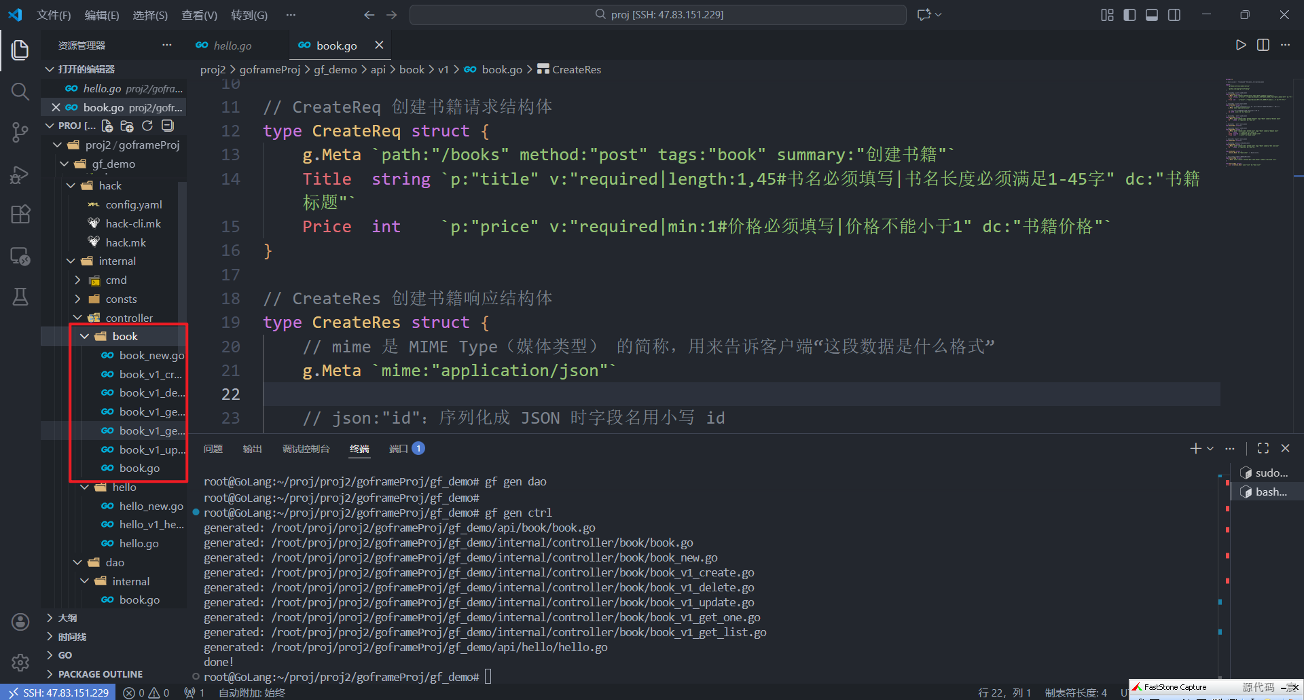Viewport: 1304px width, 700px height.
Task: Collapse the gf_demo folder
Action: [65, 164]
